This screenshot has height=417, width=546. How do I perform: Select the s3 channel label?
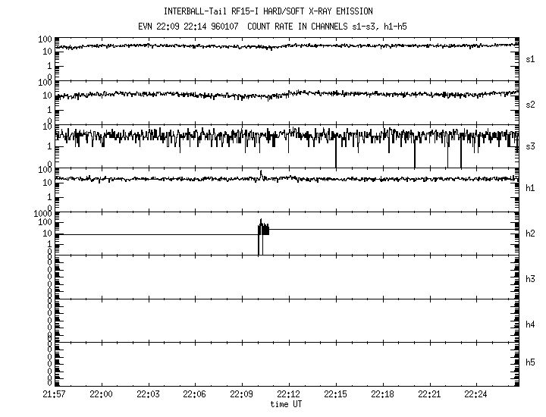pyautogui.click(x=531, y=146)
